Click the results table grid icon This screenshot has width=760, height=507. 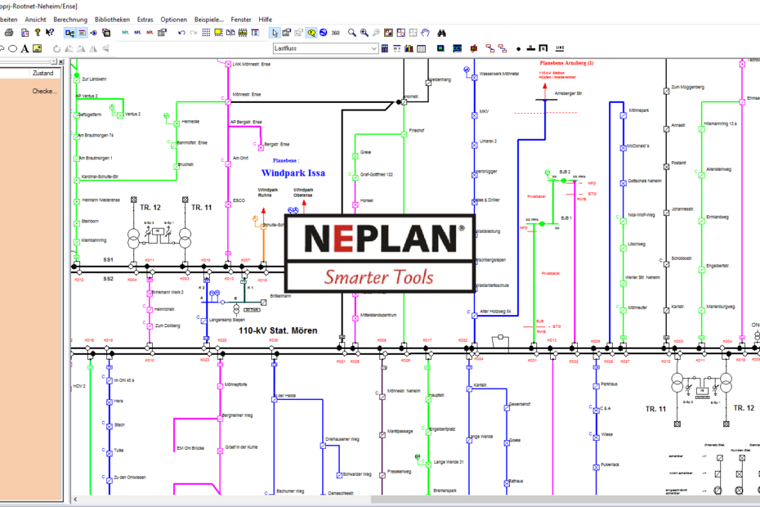pos(421,48)
